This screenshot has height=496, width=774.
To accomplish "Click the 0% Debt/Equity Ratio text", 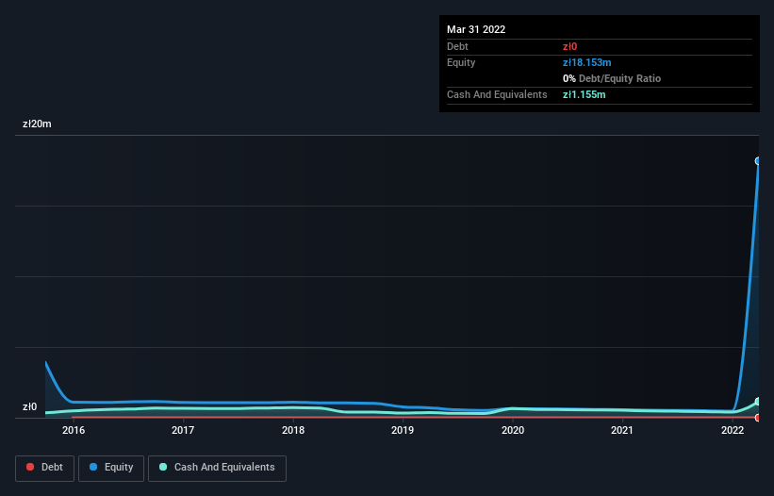I will [612, 78].
